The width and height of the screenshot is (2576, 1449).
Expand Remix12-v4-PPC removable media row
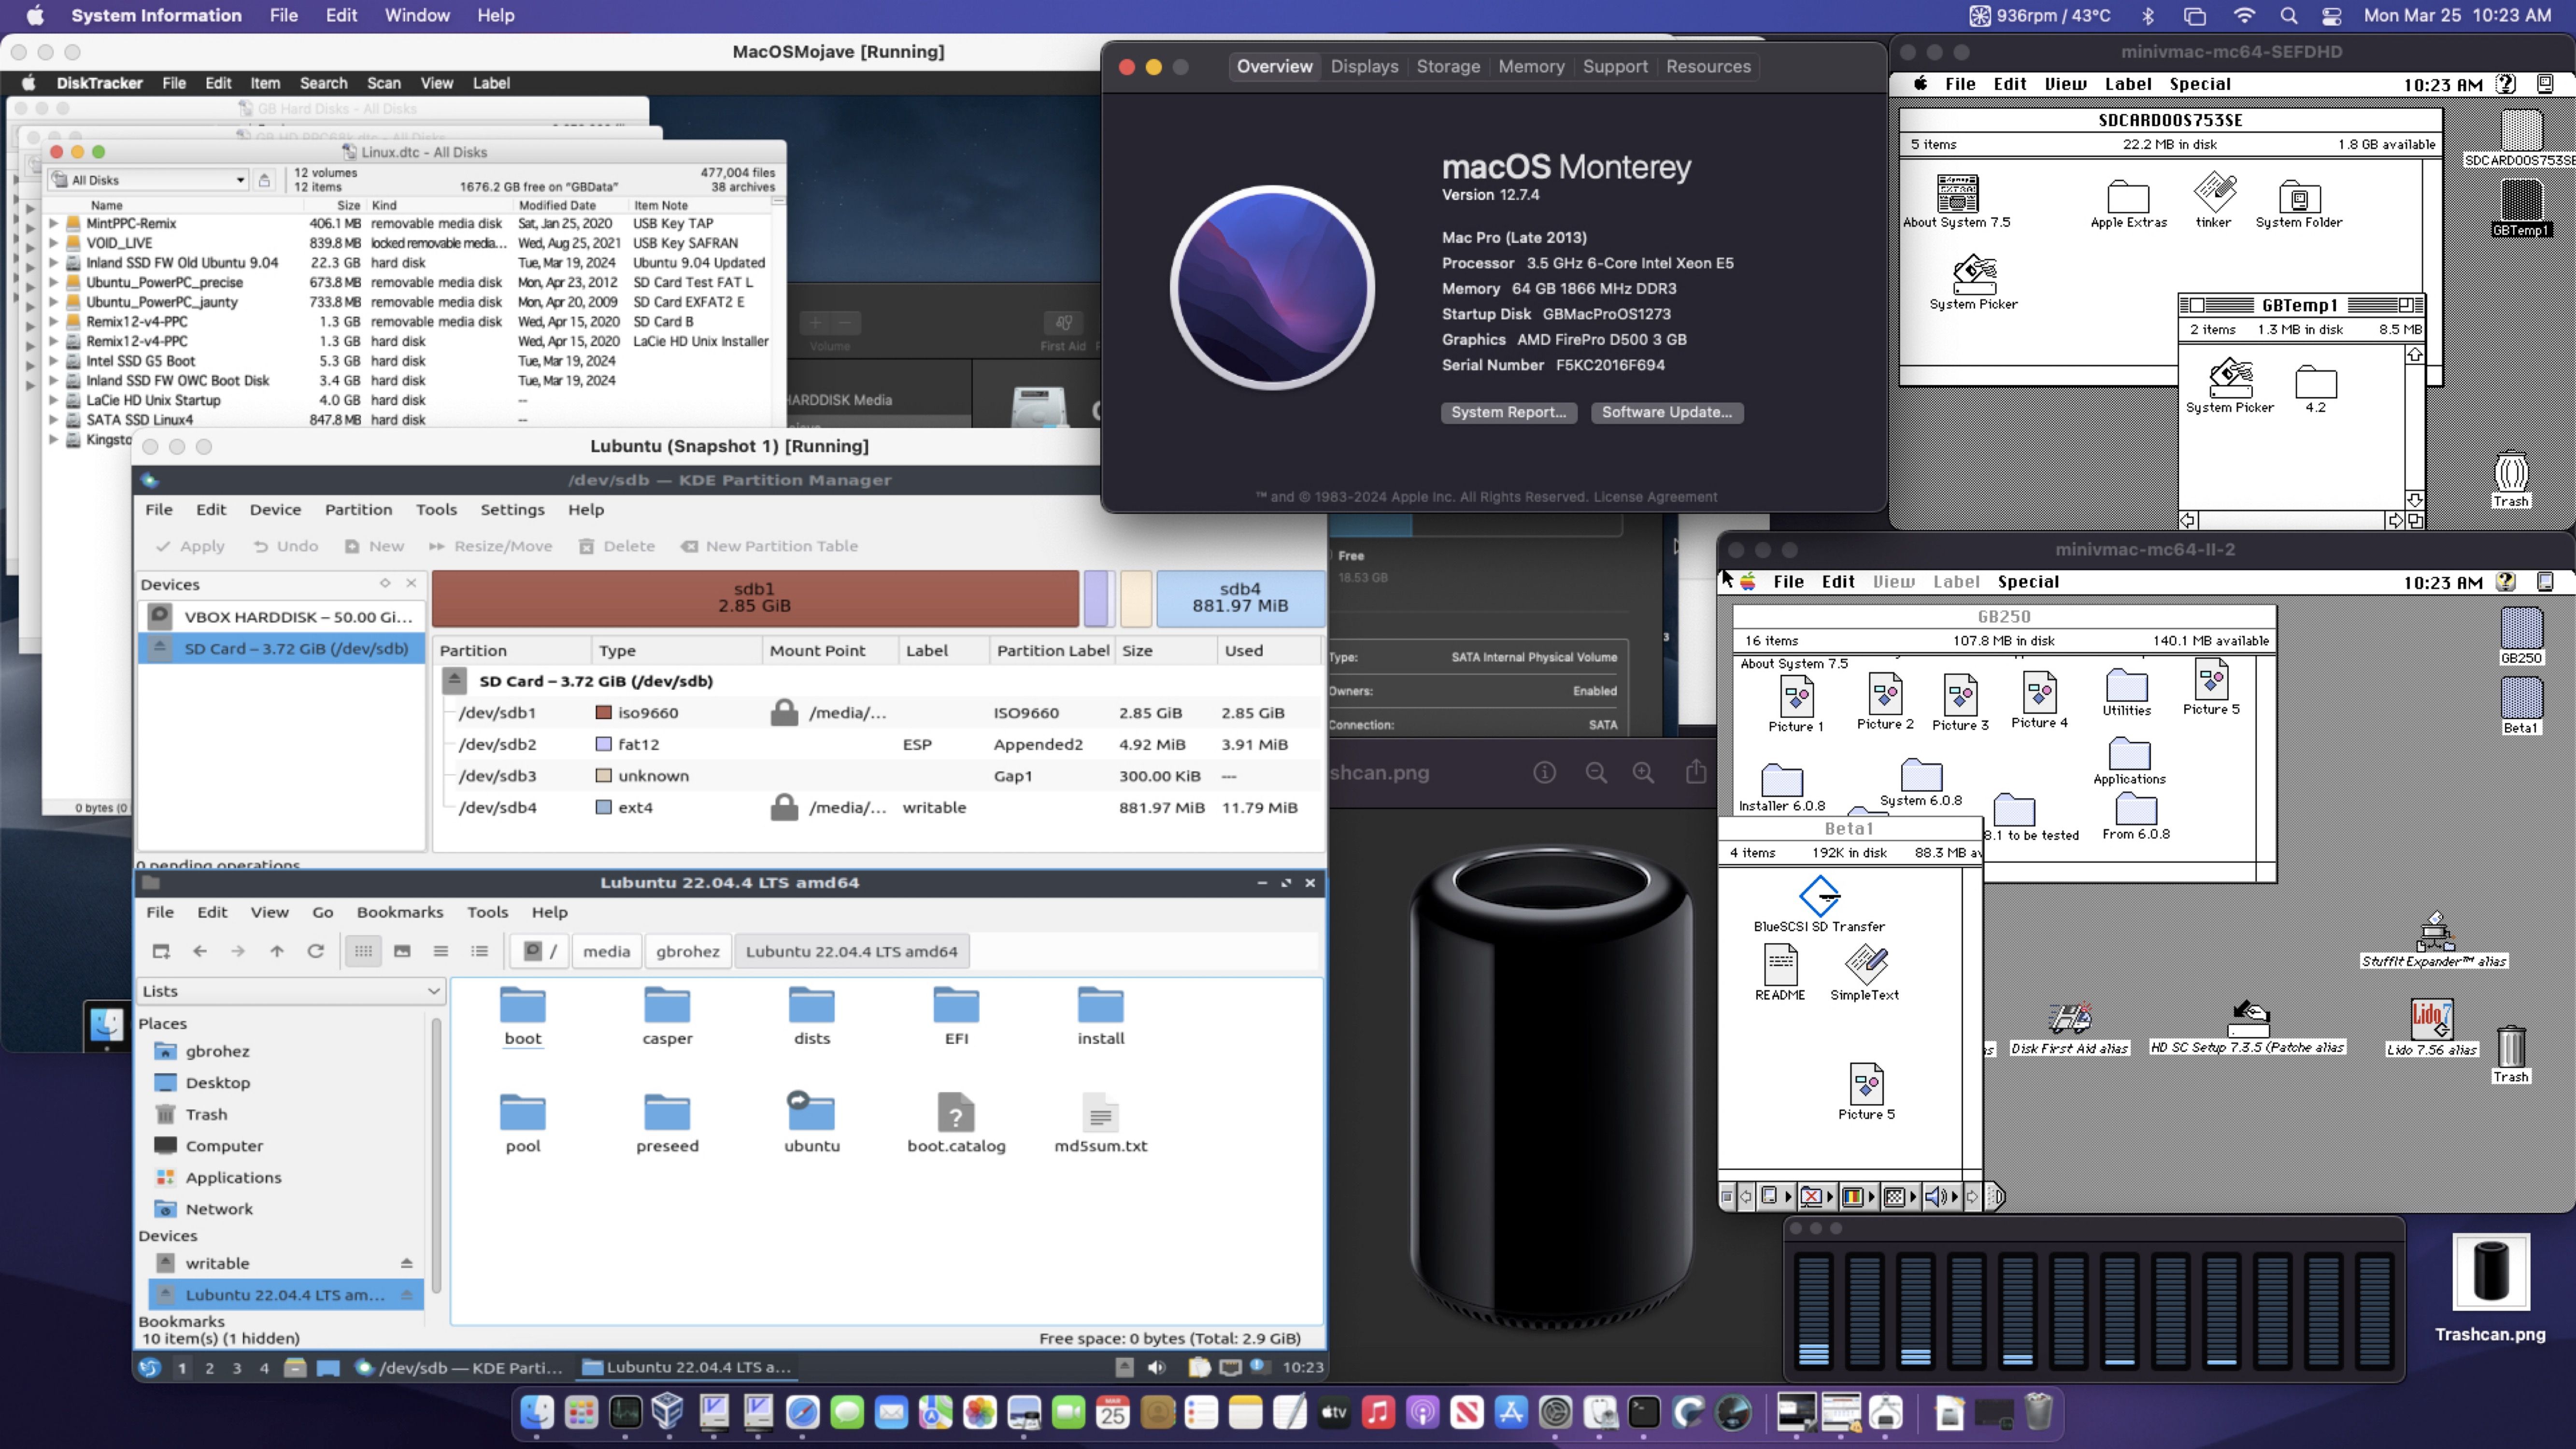click(x=53, y=322)
